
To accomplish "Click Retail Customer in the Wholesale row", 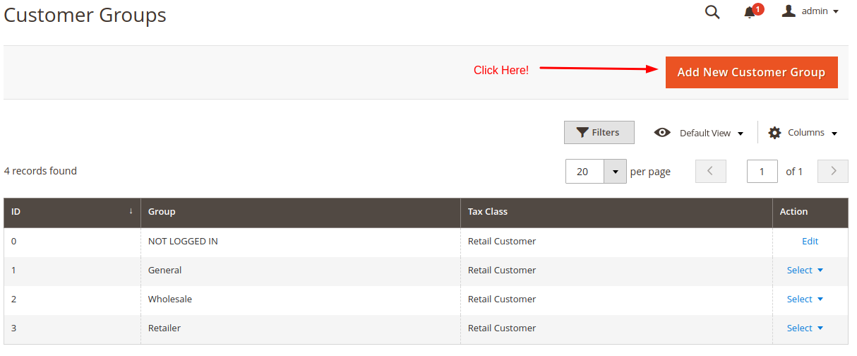I will tap(502, 299).
